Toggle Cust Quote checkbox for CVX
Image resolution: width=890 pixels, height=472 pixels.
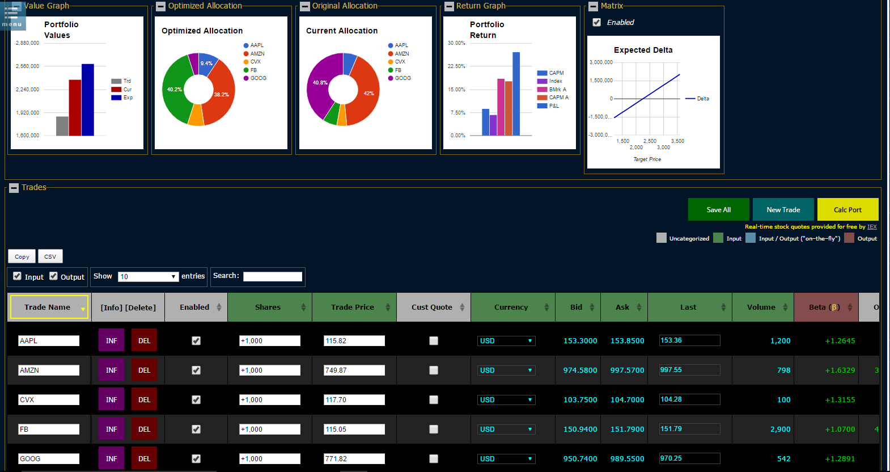(434, 400)
